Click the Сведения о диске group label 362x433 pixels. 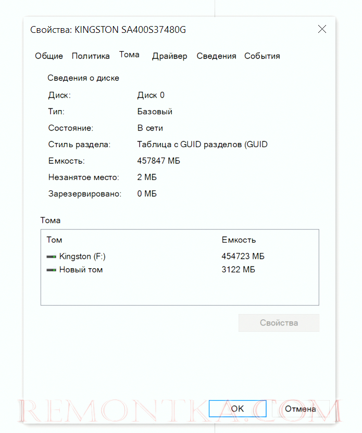pyautogui.click(x=83, y=78)
